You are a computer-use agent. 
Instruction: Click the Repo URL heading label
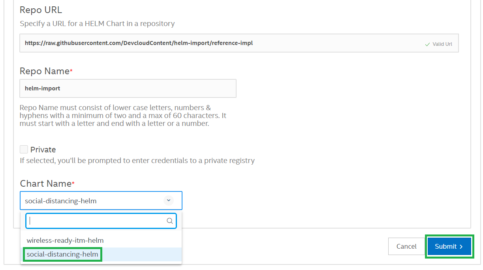pyautogui.click(x=41, y=10)
